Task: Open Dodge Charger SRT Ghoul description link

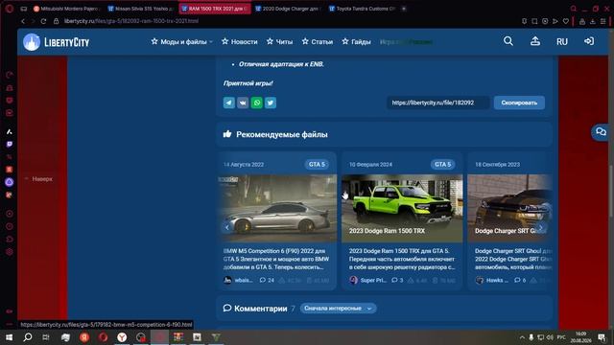Action: click(513, 259)
